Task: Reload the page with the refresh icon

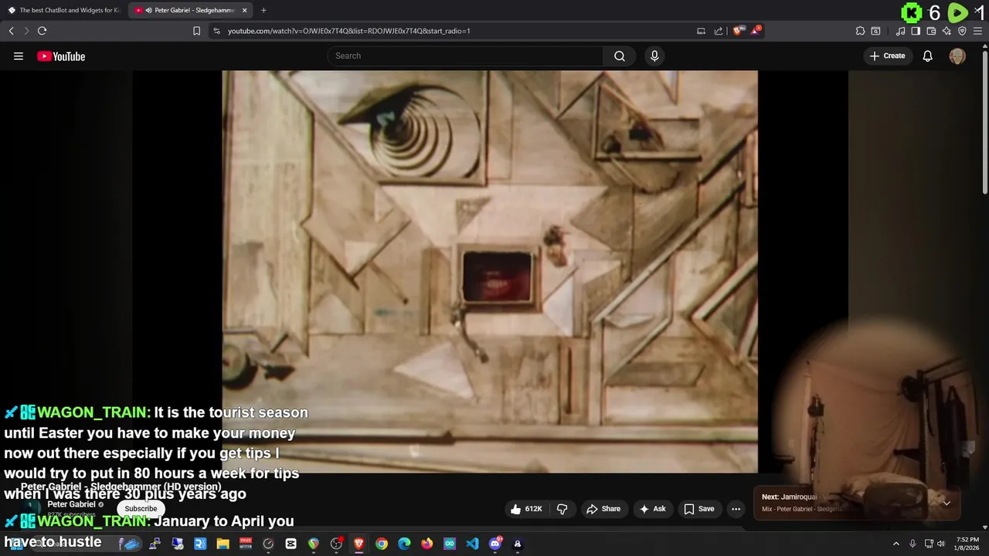Action: point(42,31)
